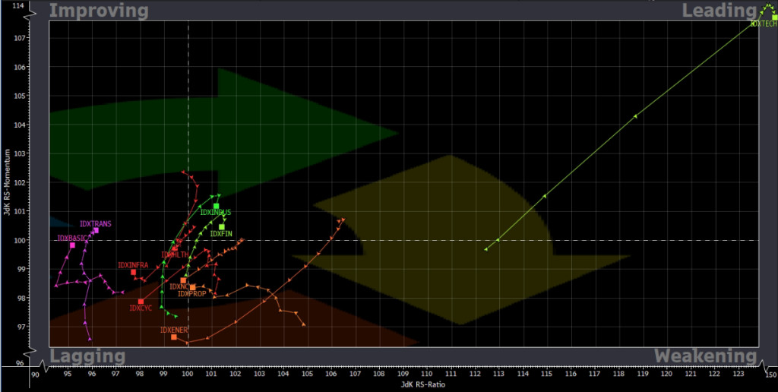Select the IDXINFRA label
Image resolution: width=778 pixels, height=392 pixels.
click(x=133, y=265)
